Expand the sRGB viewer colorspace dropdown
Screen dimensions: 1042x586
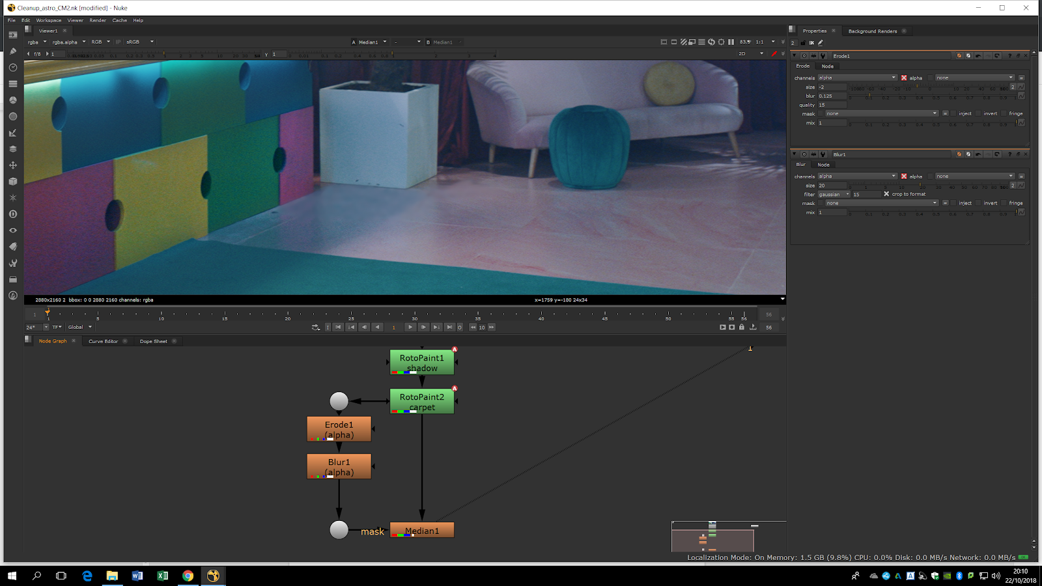140,42
